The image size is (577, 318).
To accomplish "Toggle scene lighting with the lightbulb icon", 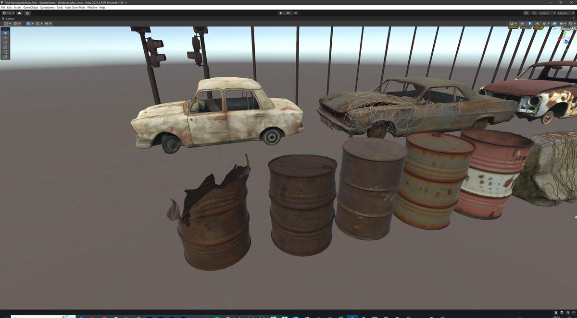I will [x=530, y=23].
